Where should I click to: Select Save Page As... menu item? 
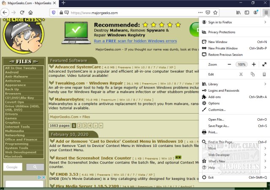tap(235, 126)
